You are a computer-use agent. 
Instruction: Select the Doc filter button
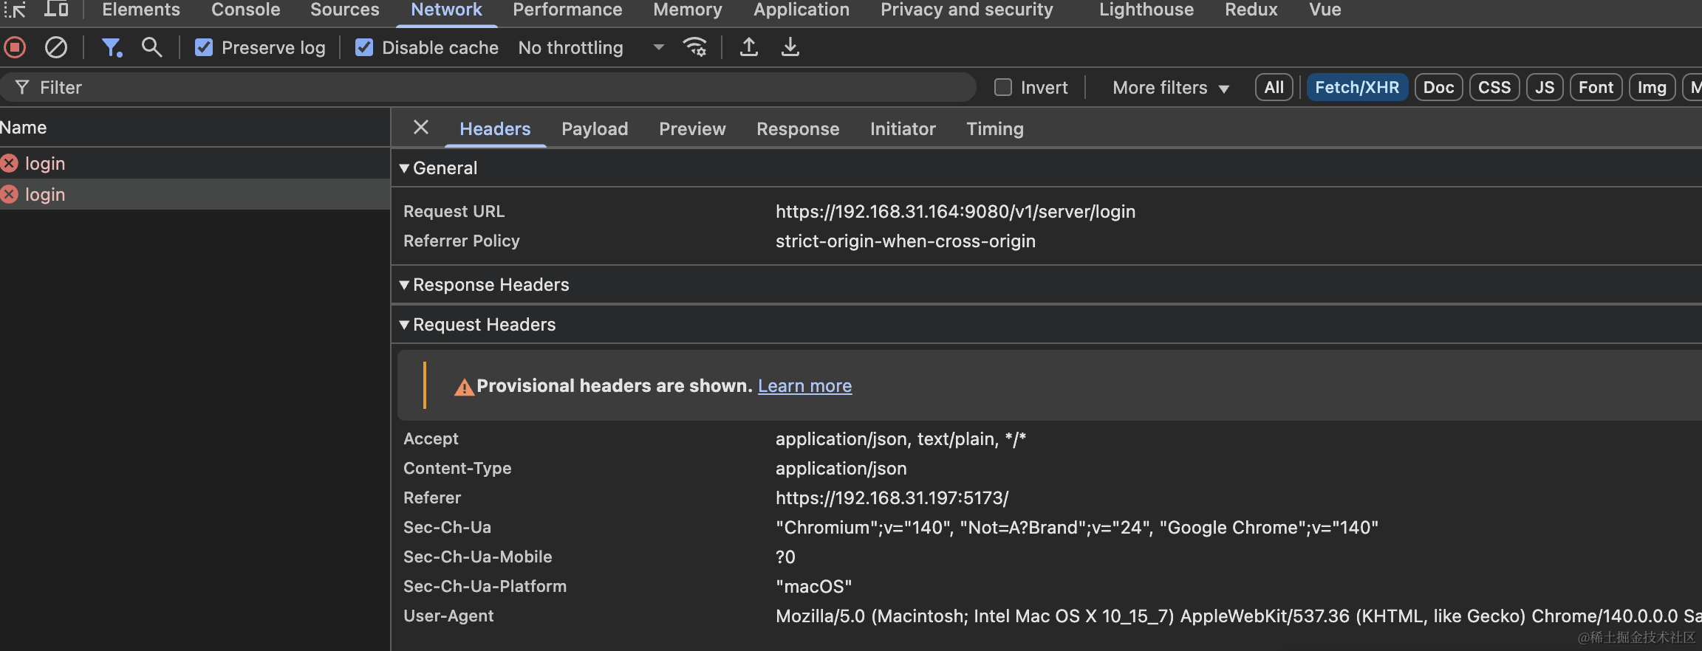[x=1438, y=88]
